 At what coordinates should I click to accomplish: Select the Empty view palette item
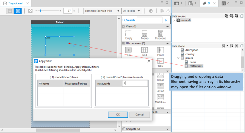click(x=129, y=35)
